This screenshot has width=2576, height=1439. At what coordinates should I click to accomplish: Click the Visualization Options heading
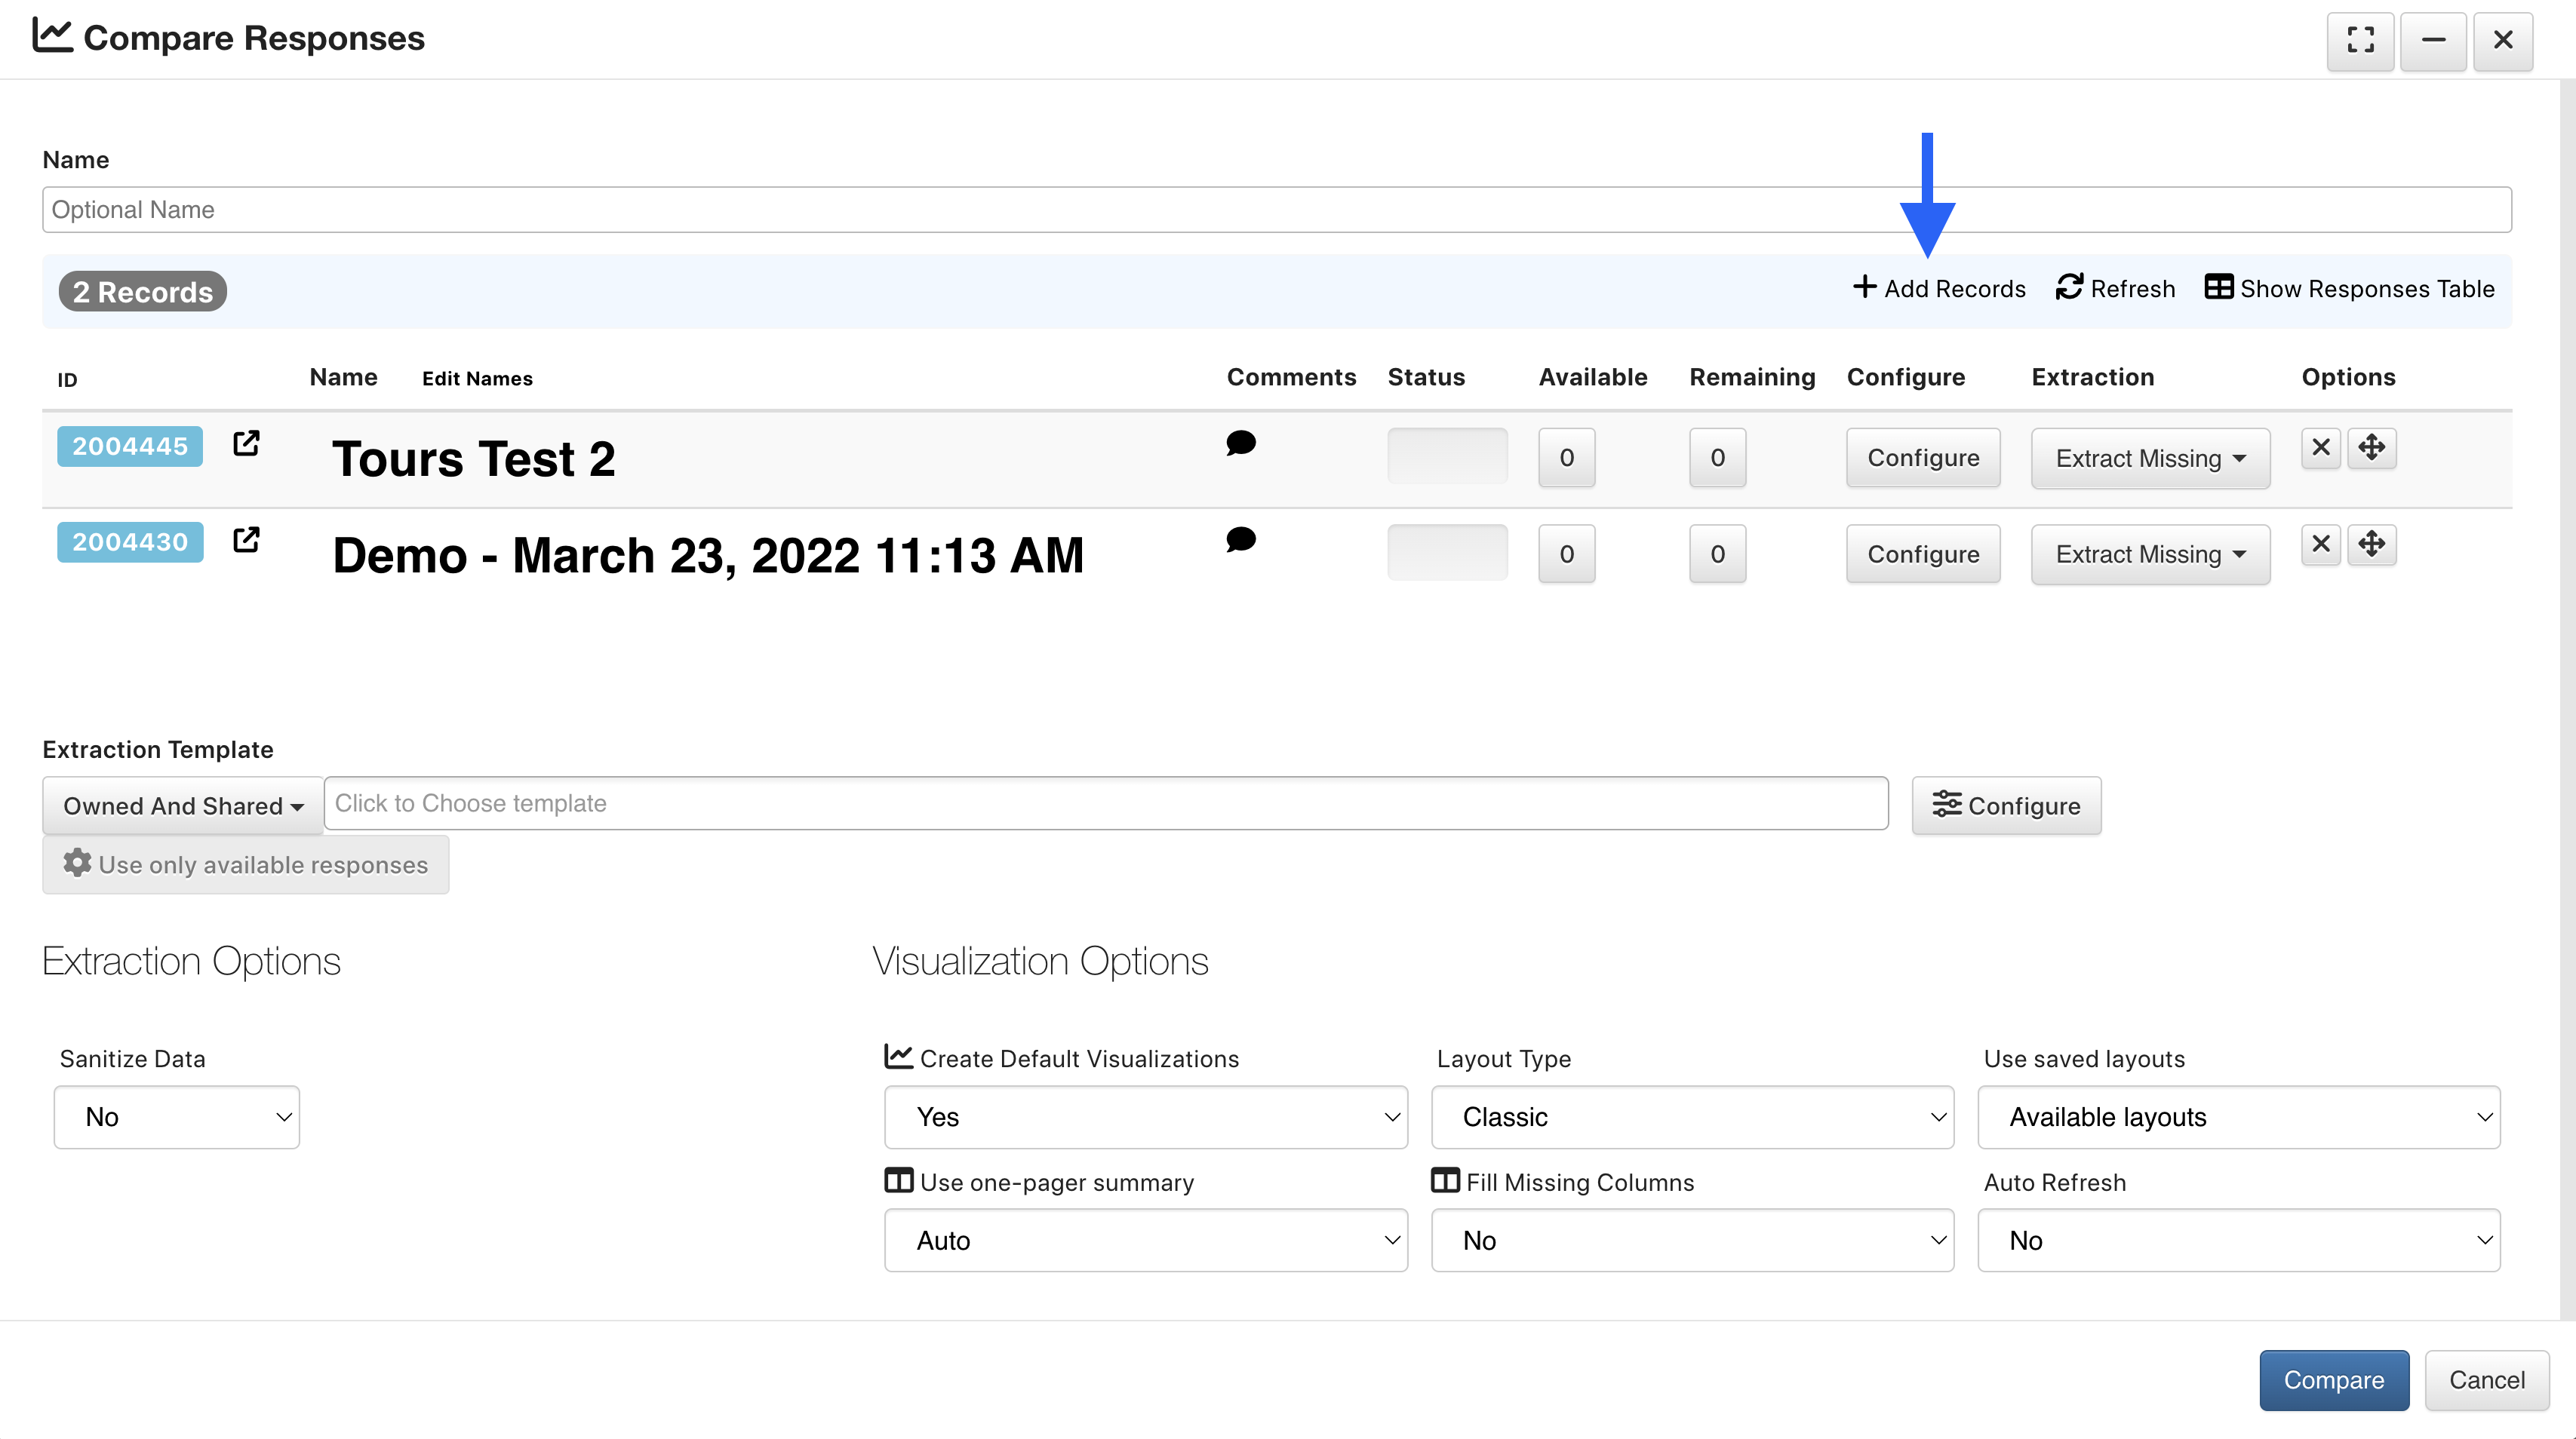1041,962
